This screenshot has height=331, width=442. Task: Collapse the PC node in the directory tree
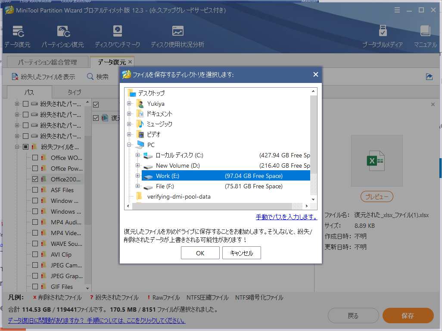128,145
